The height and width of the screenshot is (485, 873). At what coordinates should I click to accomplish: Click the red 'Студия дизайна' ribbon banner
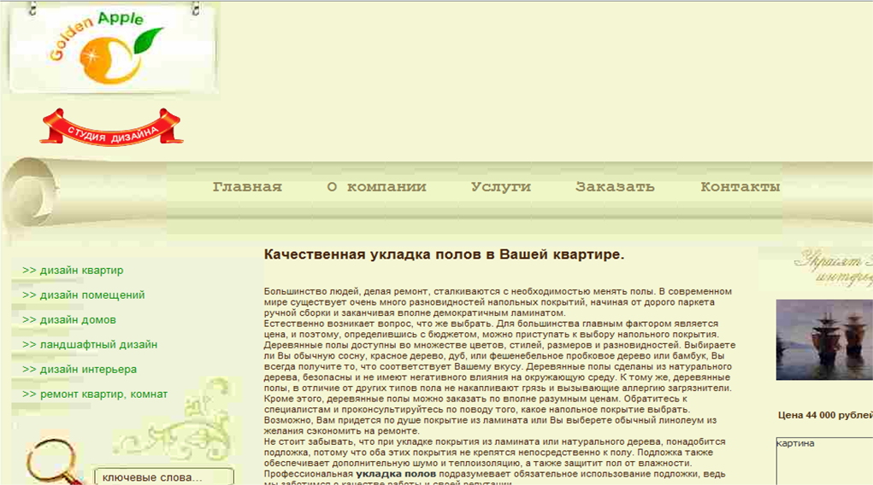[111, 128]
